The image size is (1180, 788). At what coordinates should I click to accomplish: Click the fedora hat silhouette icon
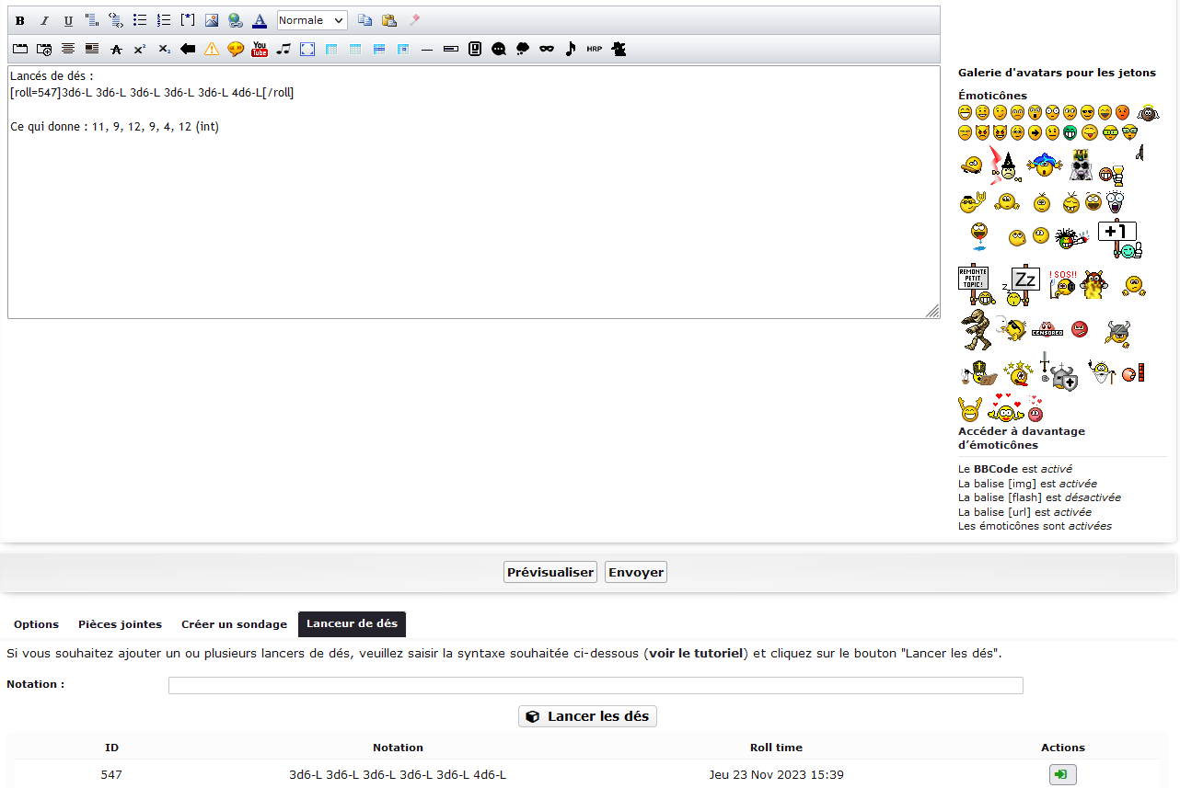pyautogui.click(x=619, y=49)
